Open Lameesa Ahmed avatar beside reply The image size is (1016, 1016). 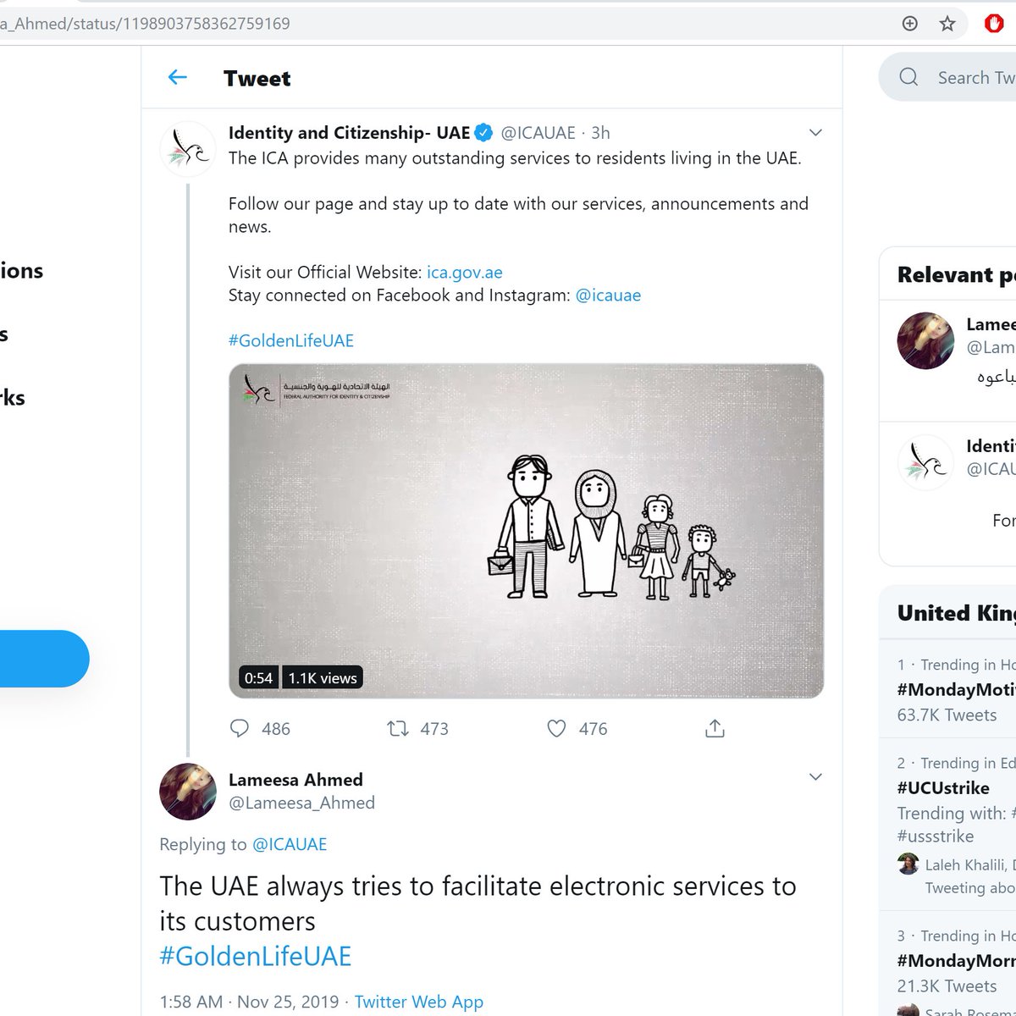coord(188,791)
